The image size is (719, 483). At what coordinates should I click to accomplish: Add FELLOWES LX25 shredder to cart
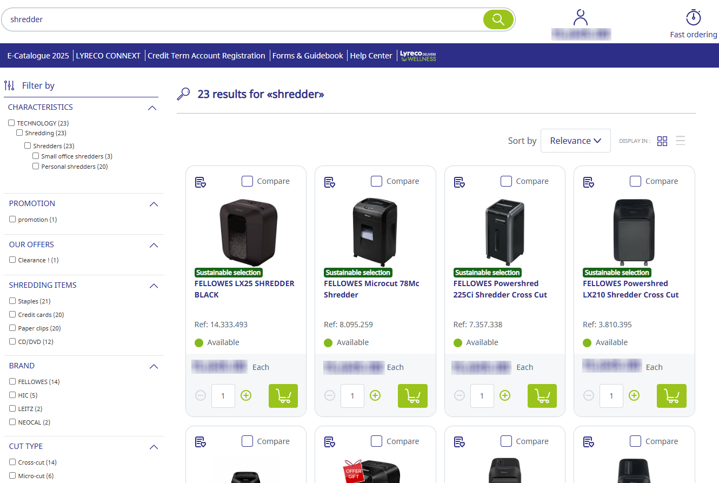point(283,396)
